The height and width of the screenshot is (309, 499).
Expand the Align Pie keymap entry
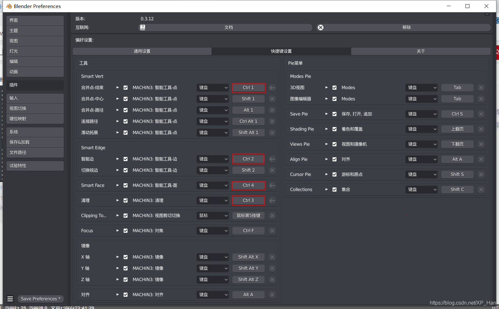pos(326,159)
